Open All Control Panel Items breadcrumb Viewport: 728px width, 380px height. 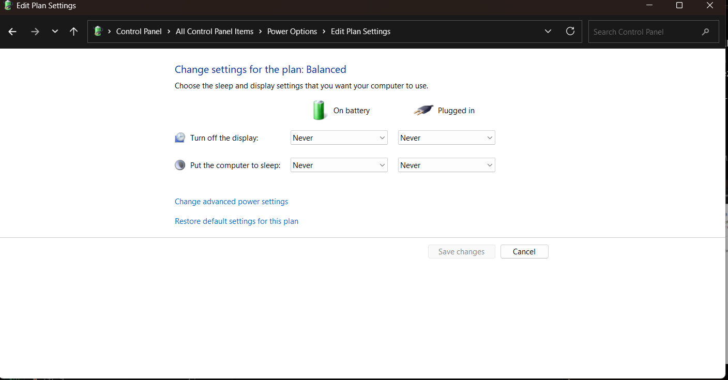(215, 32)
